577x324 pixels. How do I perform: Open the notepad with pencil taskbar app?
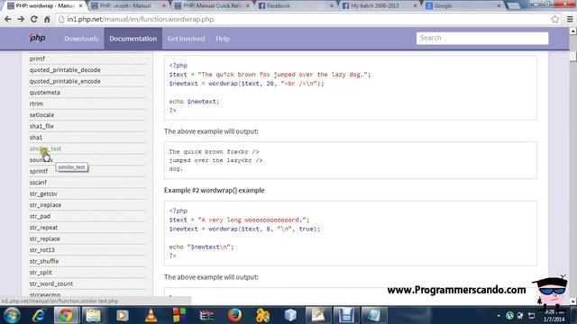click(318, 315)
